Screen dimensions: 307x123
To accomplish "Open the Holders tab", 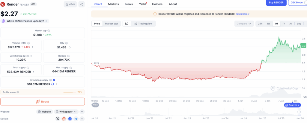I will (x=157, y=4).
